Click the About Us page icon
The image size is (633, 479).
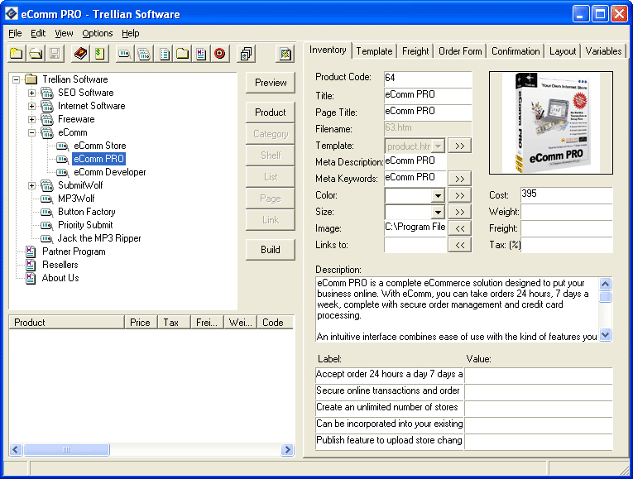[31, 279]
